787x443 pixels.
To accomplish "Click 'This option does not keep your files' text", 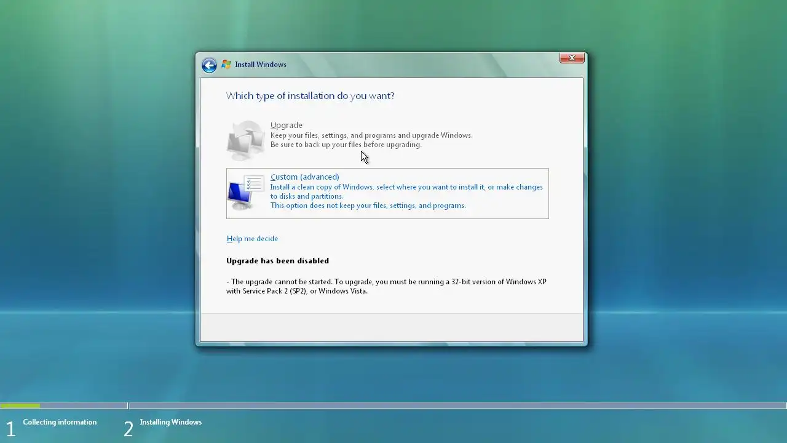I will click(368, 206).
